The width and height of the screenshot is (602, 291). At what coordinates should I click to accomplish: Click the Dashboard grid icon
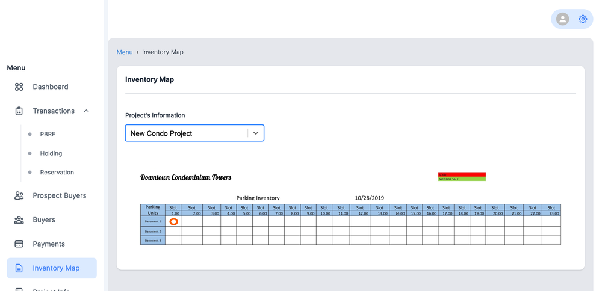point(19,87)
